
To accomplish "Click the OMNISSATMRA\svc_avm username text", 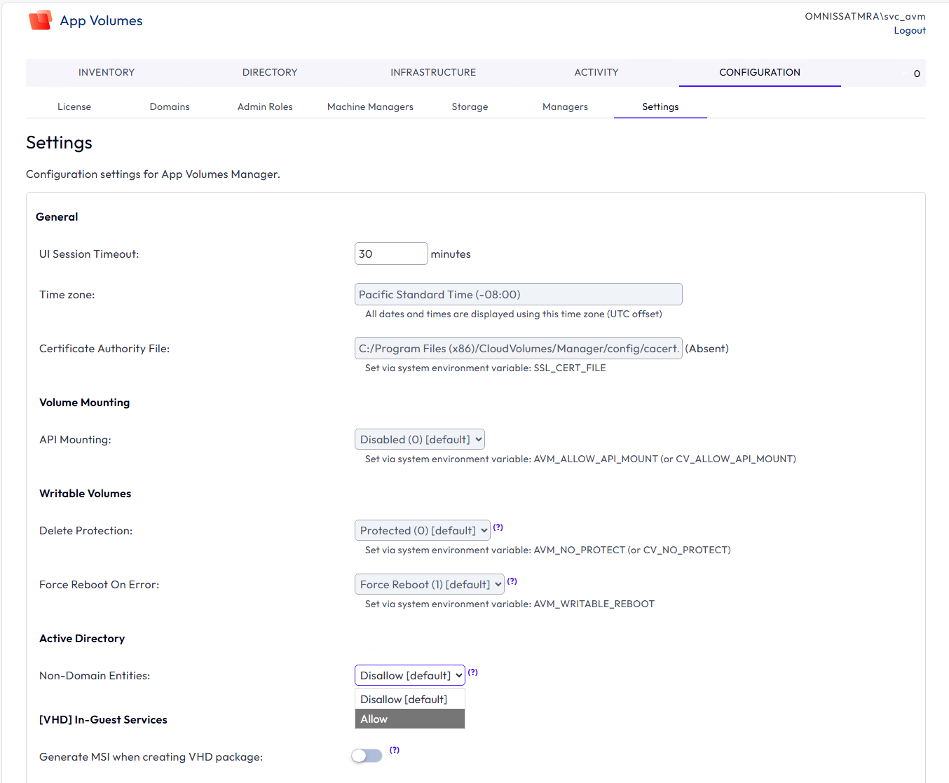I will point(865,16).
